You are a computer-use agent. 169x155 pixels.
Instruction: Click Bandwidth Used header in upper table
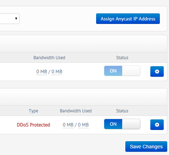click(49, 58)
